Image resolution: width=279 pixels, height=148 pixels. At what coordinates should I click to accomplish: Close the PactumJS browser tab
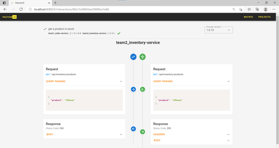click(x=49, y=3)
